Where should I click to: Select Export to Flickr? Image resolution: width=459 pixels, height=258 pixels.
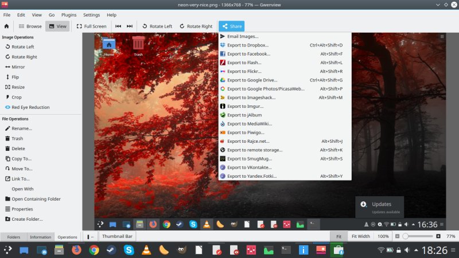click(x=285, y=71)
